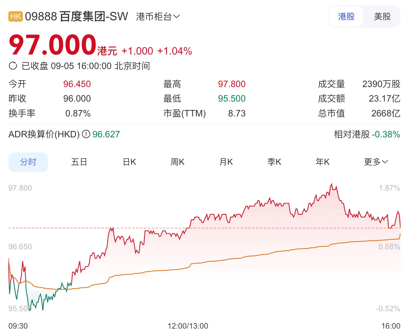Click the 12:00/13:00 timeline label

pyautogui.click(x=189, y=326)
